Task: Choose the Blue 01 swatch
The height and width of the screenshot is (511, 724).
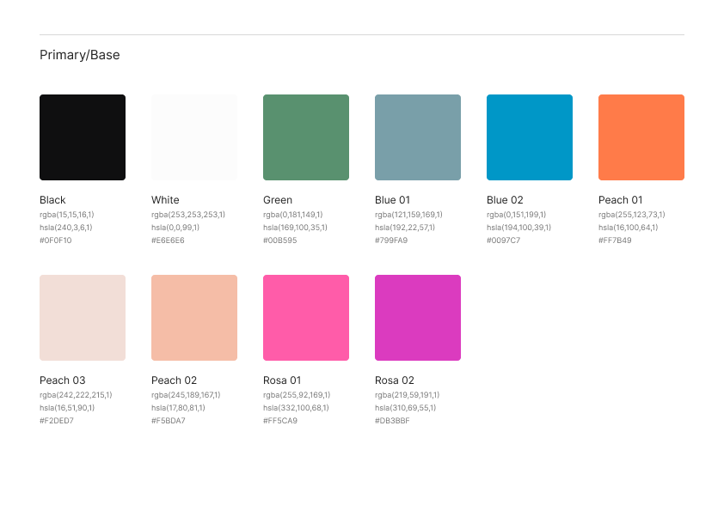Action: tap(418, 137)
